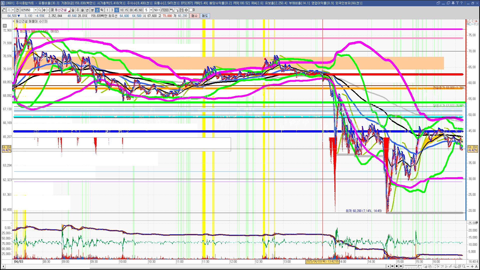Image resolution: width=480 pixels, height=270 pixels.
Task: Click the stock search magnifier icon
Action: tap(39, 10)
